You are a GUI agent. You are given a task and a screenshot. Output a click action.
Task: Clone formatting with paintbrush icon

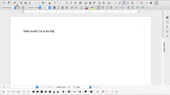tap(50, 3)
